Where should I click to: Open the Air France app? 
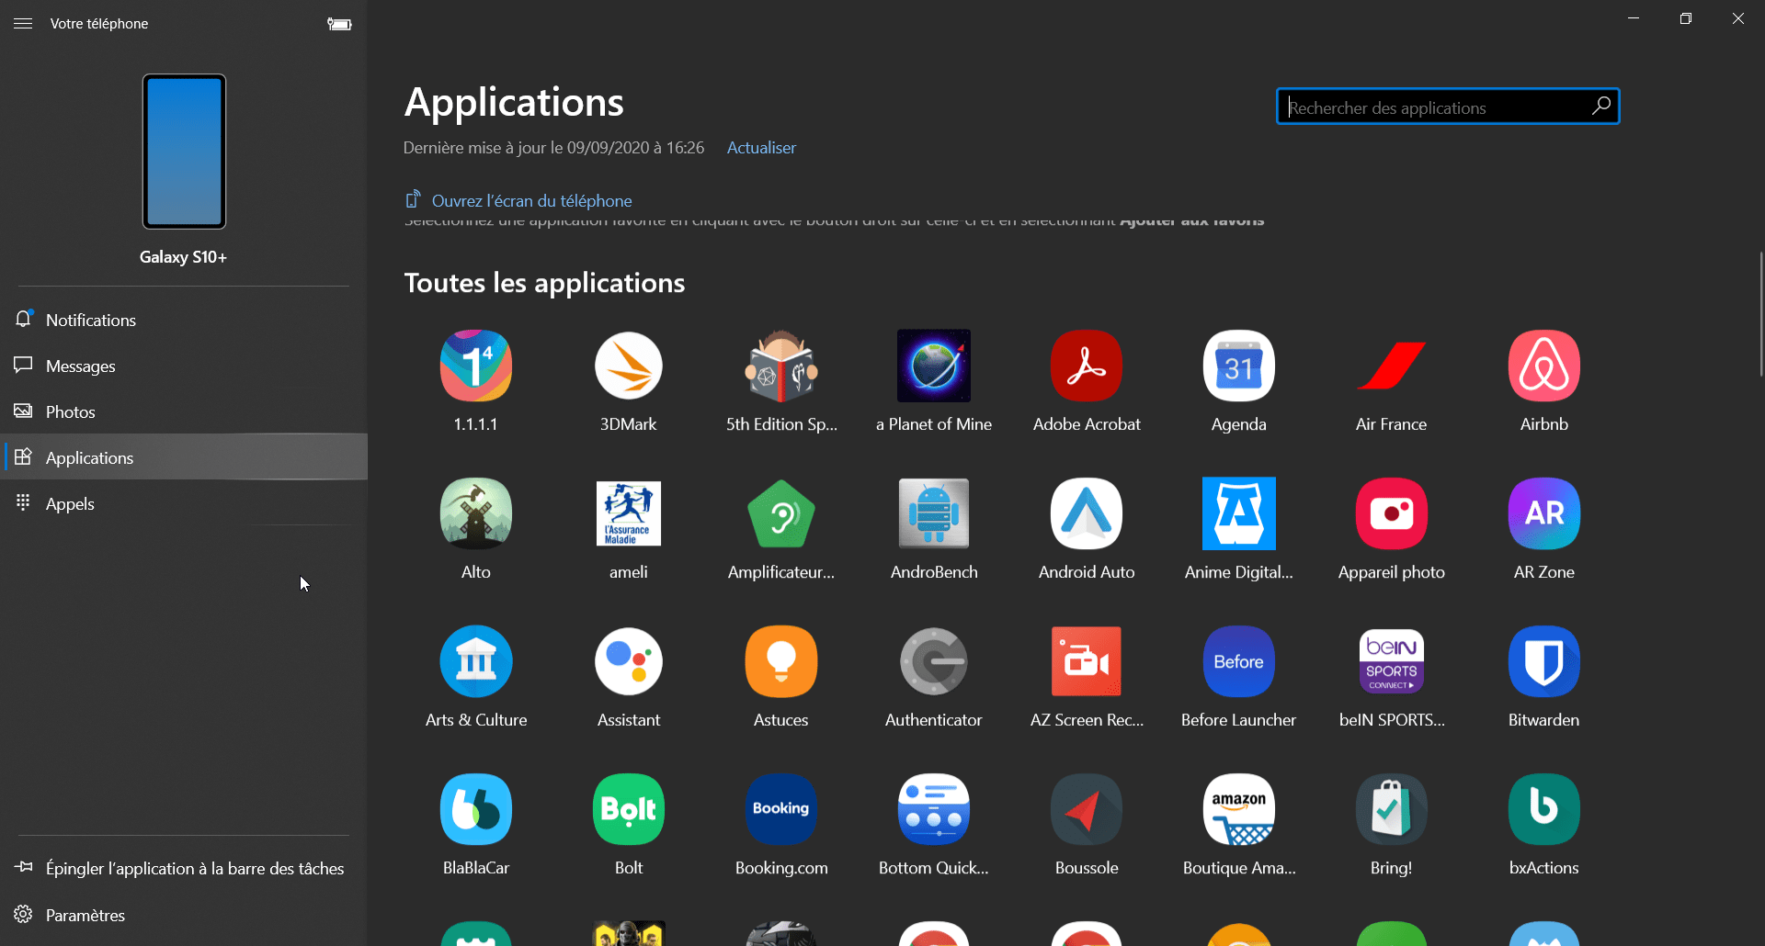(x=1391, y=366)
